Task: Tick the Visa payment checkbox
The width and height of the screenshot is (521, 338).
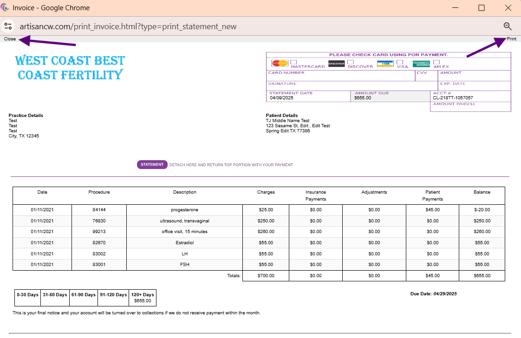Action: click(399, 62)
